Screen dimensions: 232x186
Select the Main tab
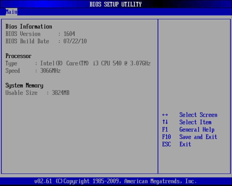[x=11, y=12]
